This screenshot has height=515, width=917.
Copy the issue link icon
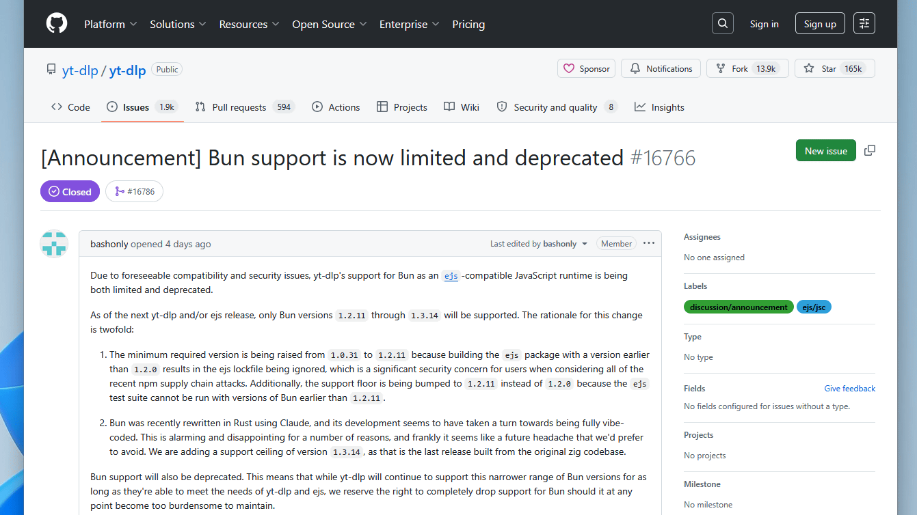(870, 150)
